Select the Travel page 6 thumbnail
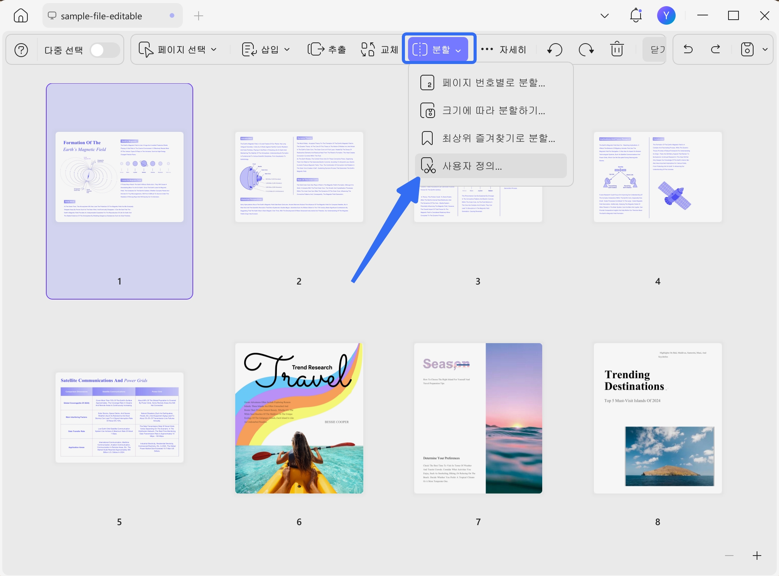This screenshot has height=576, width=779. click(299, 418)
